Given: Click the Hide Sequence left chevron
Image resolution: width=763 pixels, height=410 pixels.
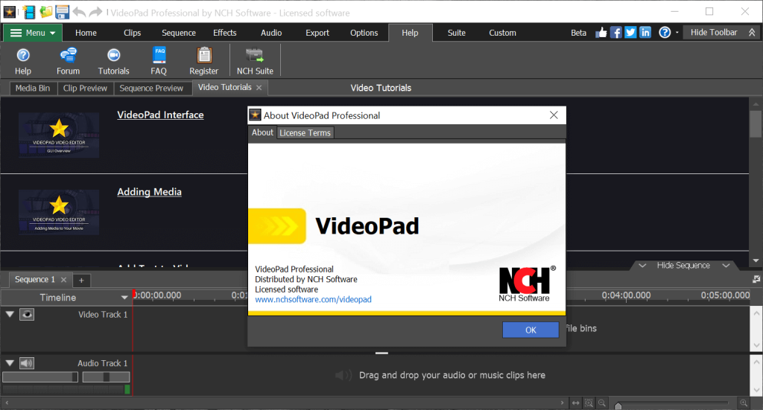Looking at the screenshot, I should coord(642,265).
